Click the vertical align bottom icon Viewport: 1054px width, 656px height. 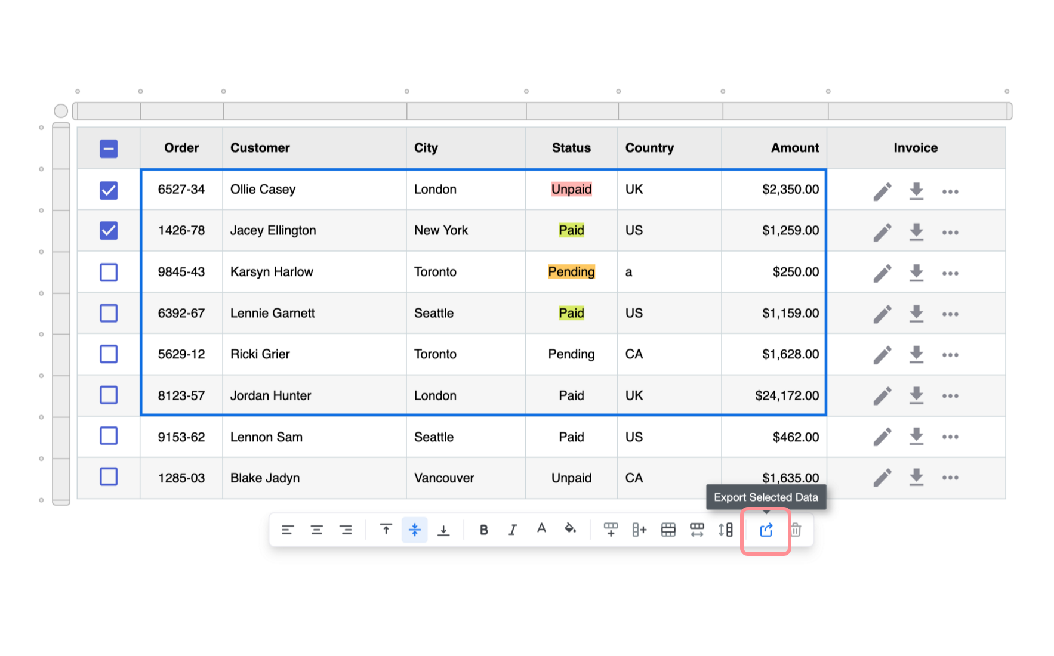443,530
